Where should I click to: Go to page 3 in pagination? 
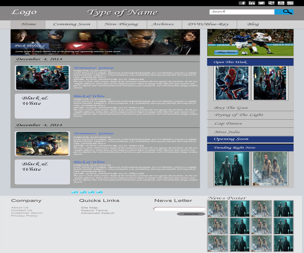91,192
